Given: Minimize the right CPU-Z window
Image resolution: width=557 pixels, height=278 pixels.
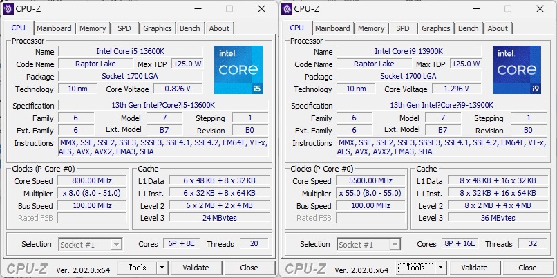Looking at the screenshot, I should pyautogui.click(x=476, y=9).
